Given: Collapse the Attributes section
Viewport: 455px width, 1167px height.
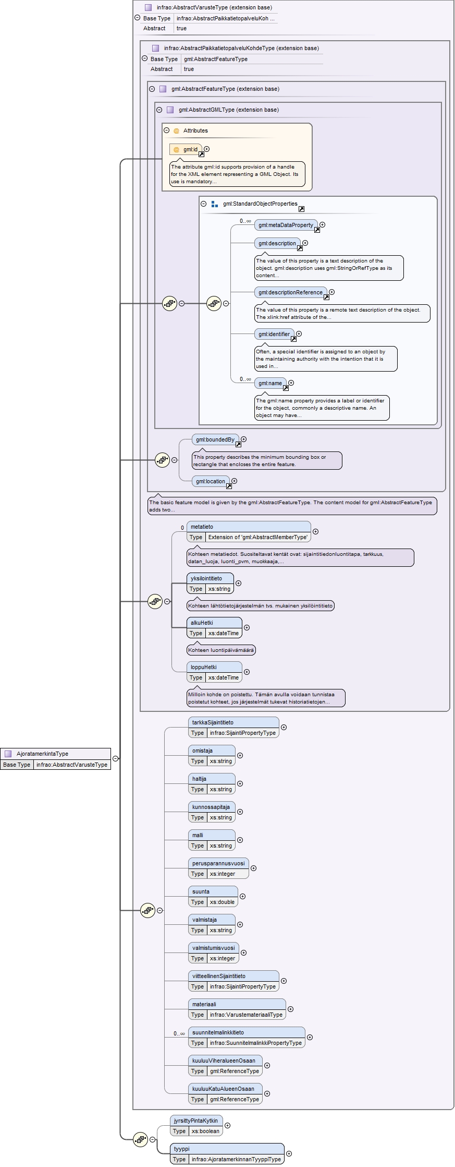Looking at the screenshot, I should (x=167, y=130).
